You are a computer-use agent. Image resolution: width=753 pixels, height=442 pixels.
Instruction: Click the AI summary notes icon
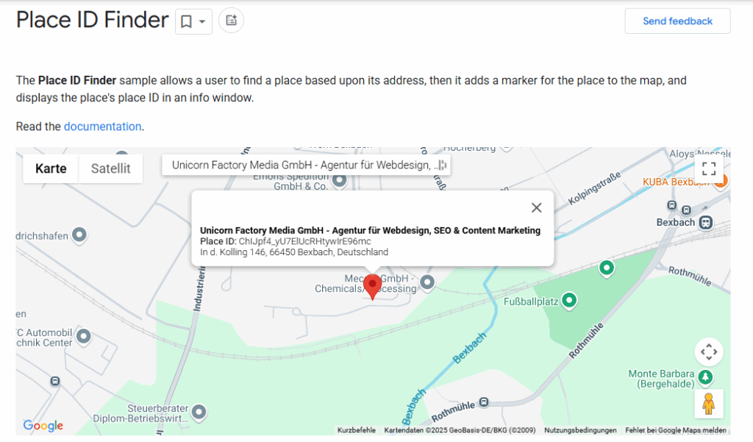click(x=231, y=21)
